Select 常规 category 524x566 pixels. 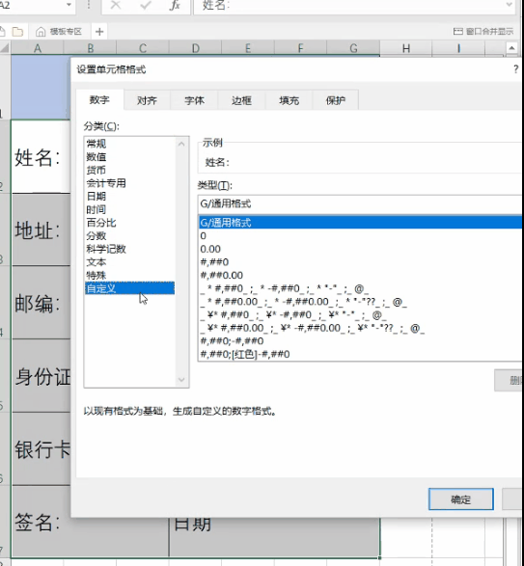(x=129, y=144)
